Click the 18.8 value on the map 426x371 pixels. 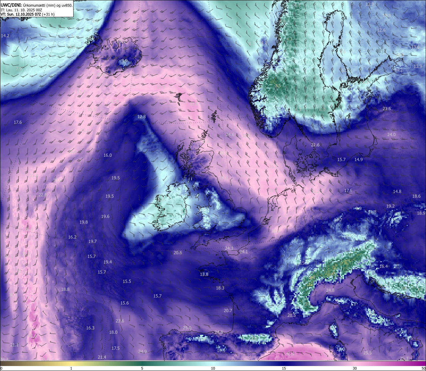point(65,289)
